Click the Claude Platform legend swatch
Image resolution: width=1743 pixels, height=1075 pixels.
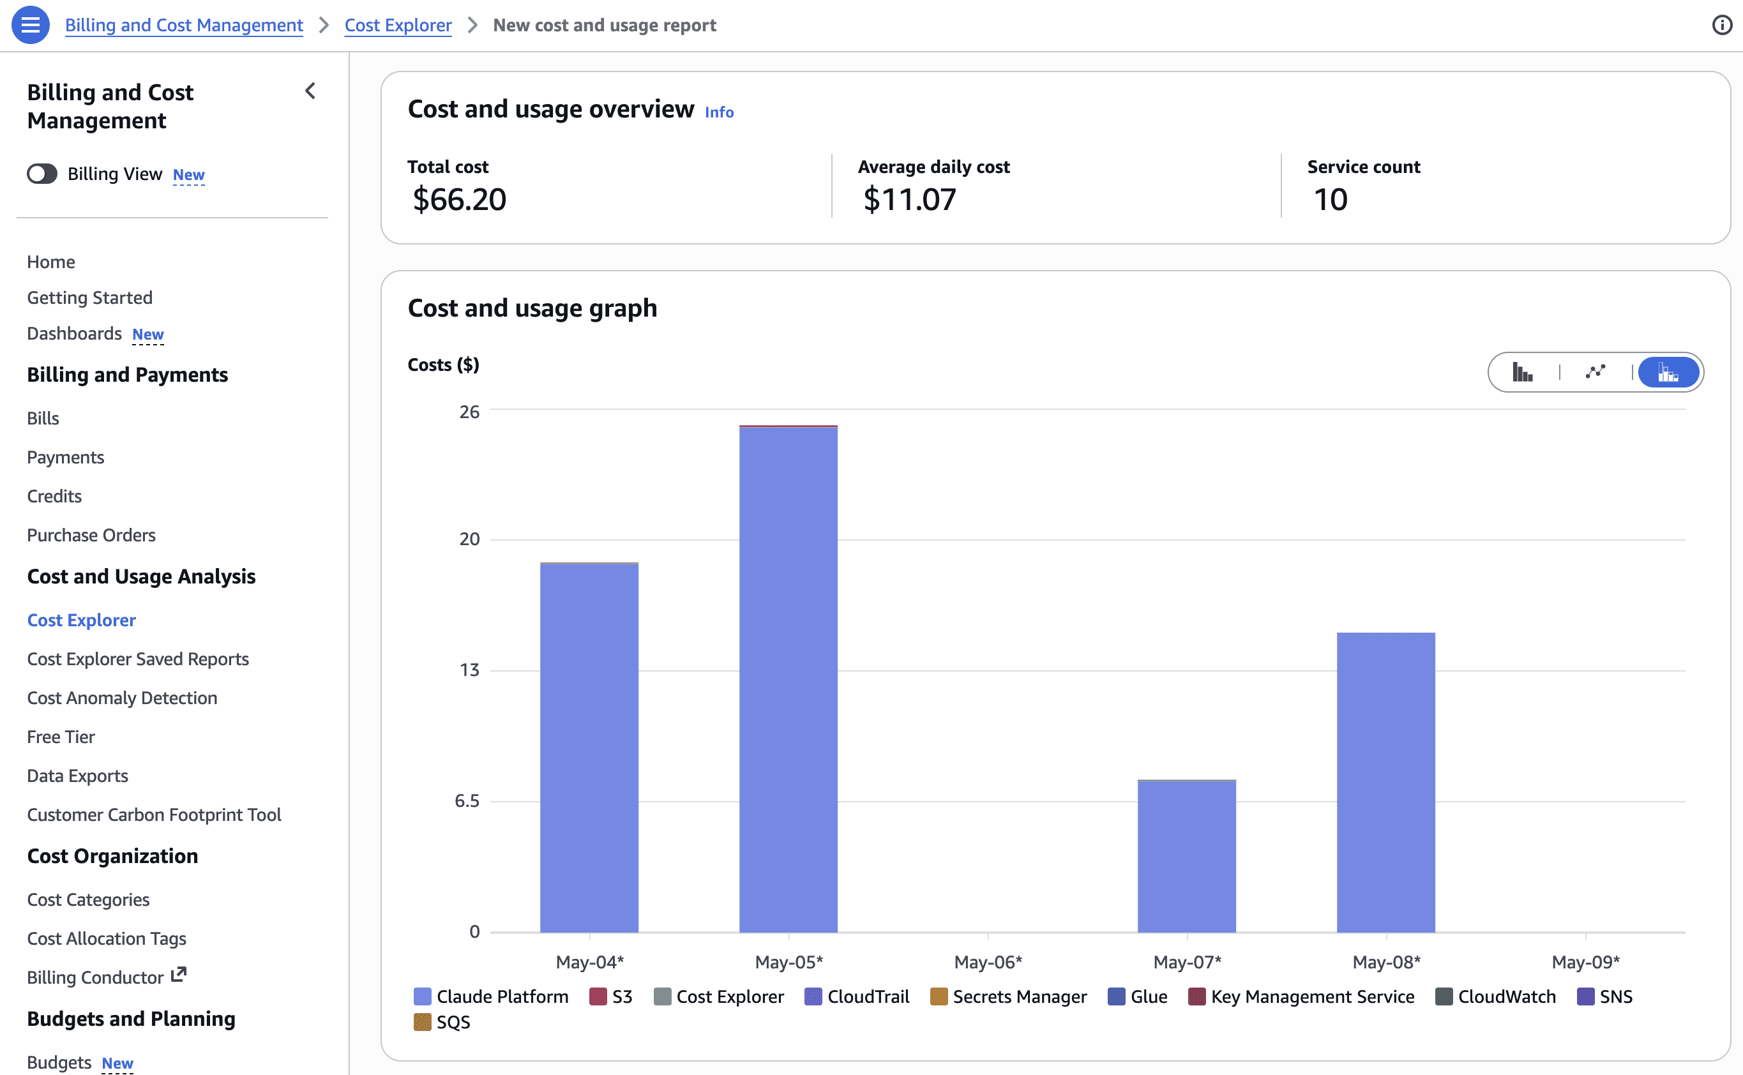tap(423, 996)
